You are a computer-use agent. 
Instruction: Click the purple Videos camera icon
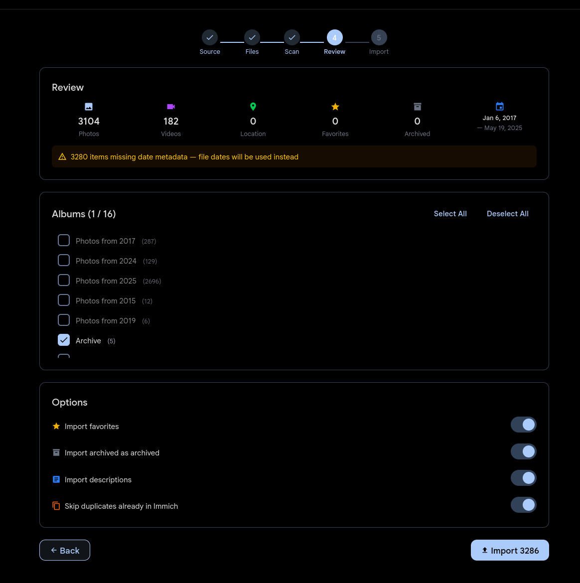[171, 107]
